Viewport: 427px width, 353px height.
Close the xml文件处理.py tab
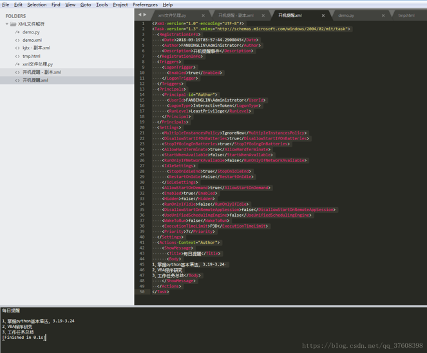[x=203, y=15]
